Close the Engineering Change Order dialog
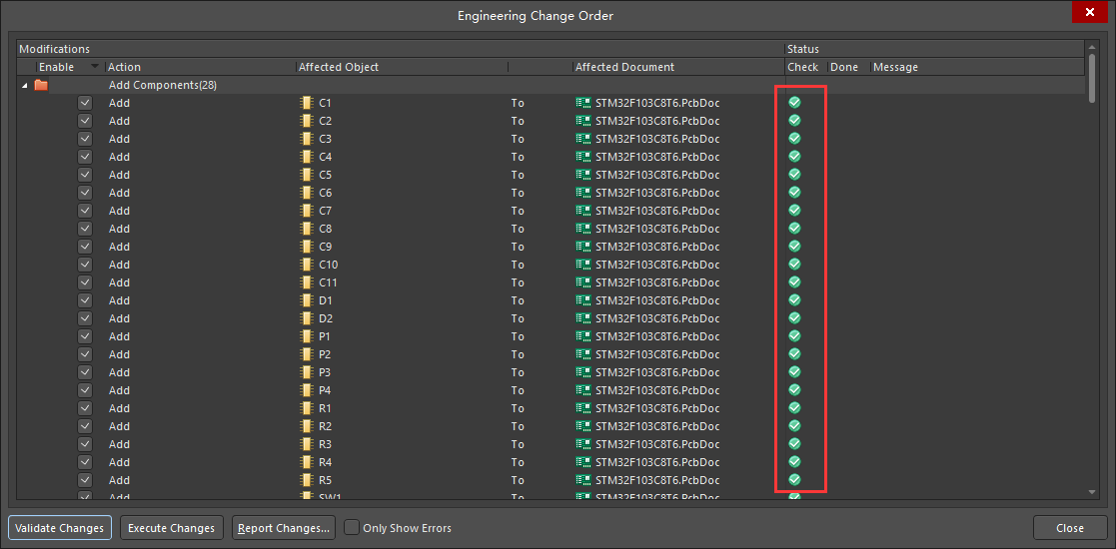This screenshot has height=549, width=1116. pyautogui.click(x=1070, y=528)
